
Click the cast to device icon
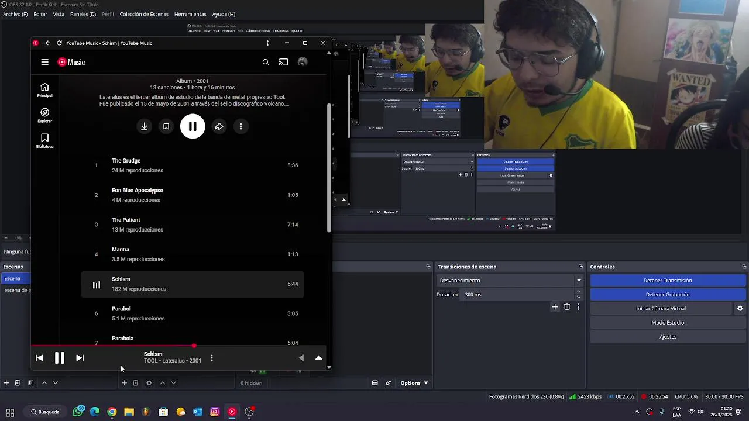(x=284, y=62)
